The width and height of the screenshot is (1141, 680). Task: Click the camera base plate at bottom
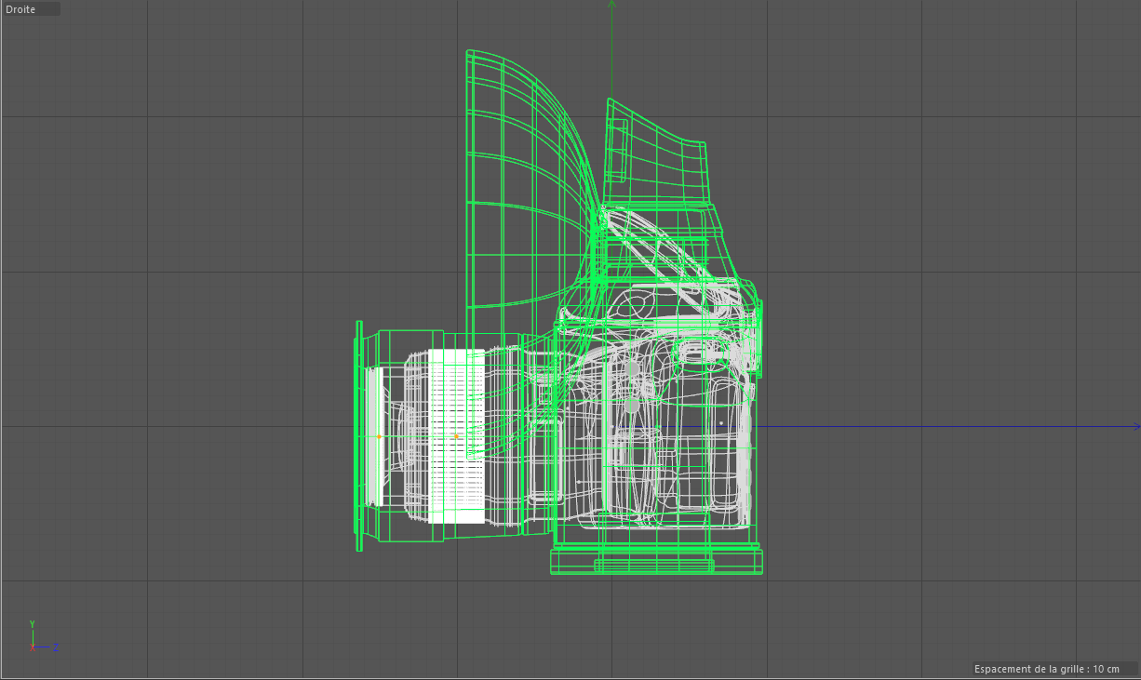tap(656, 561)
